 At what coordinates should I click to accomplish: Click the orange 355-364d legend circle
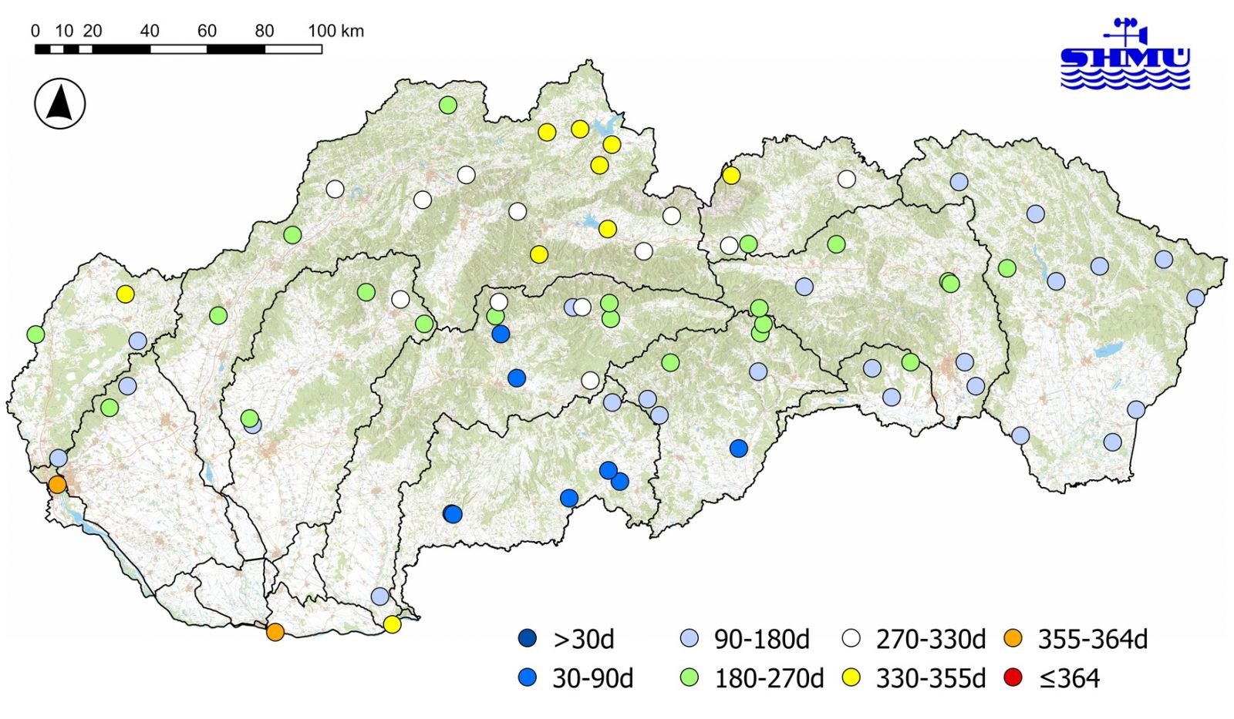click(x=1013, y=639)
